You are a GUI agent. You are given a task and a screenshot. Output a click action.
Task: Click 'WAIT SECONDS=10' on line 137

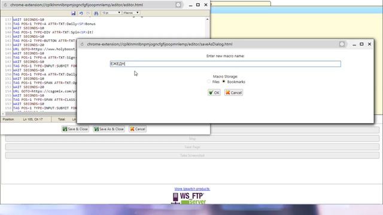tap(28, 20)
